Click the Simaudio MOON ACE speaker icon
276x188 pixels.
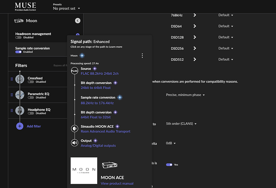click(74, 129)
